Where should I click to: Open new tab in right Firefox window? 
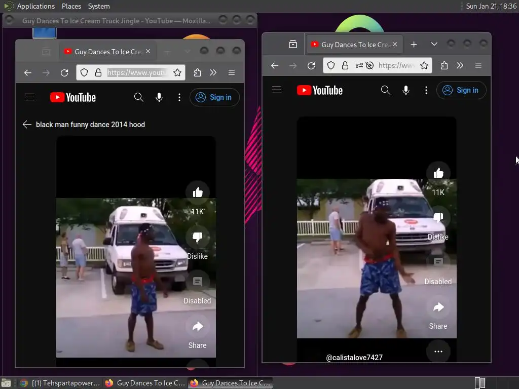coord(414,45)
